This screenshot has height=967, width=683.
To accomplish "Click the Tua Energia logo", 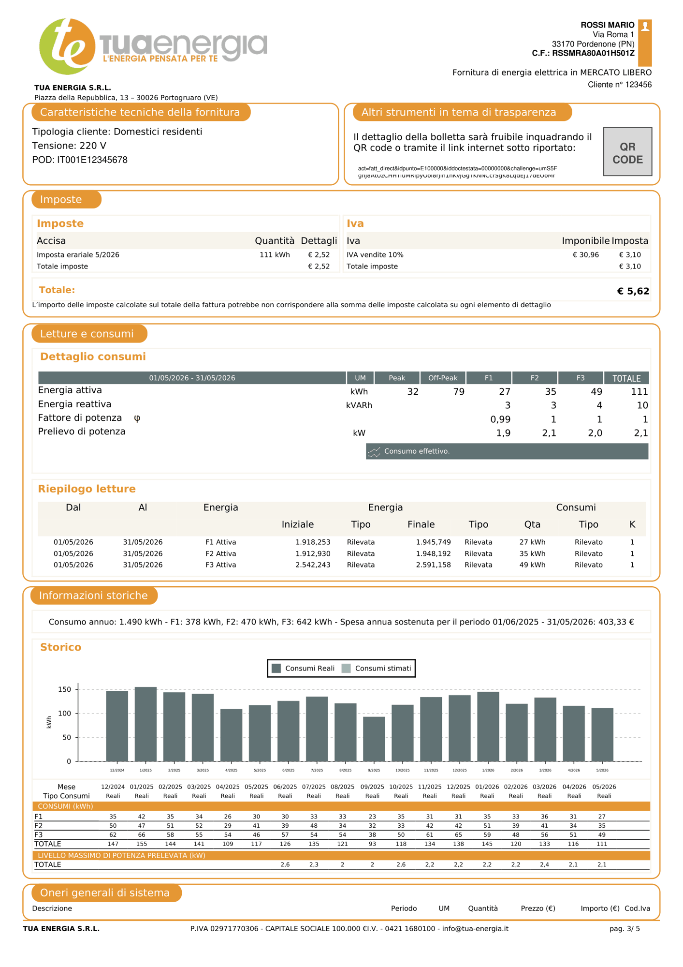I will tap(153, 46).
